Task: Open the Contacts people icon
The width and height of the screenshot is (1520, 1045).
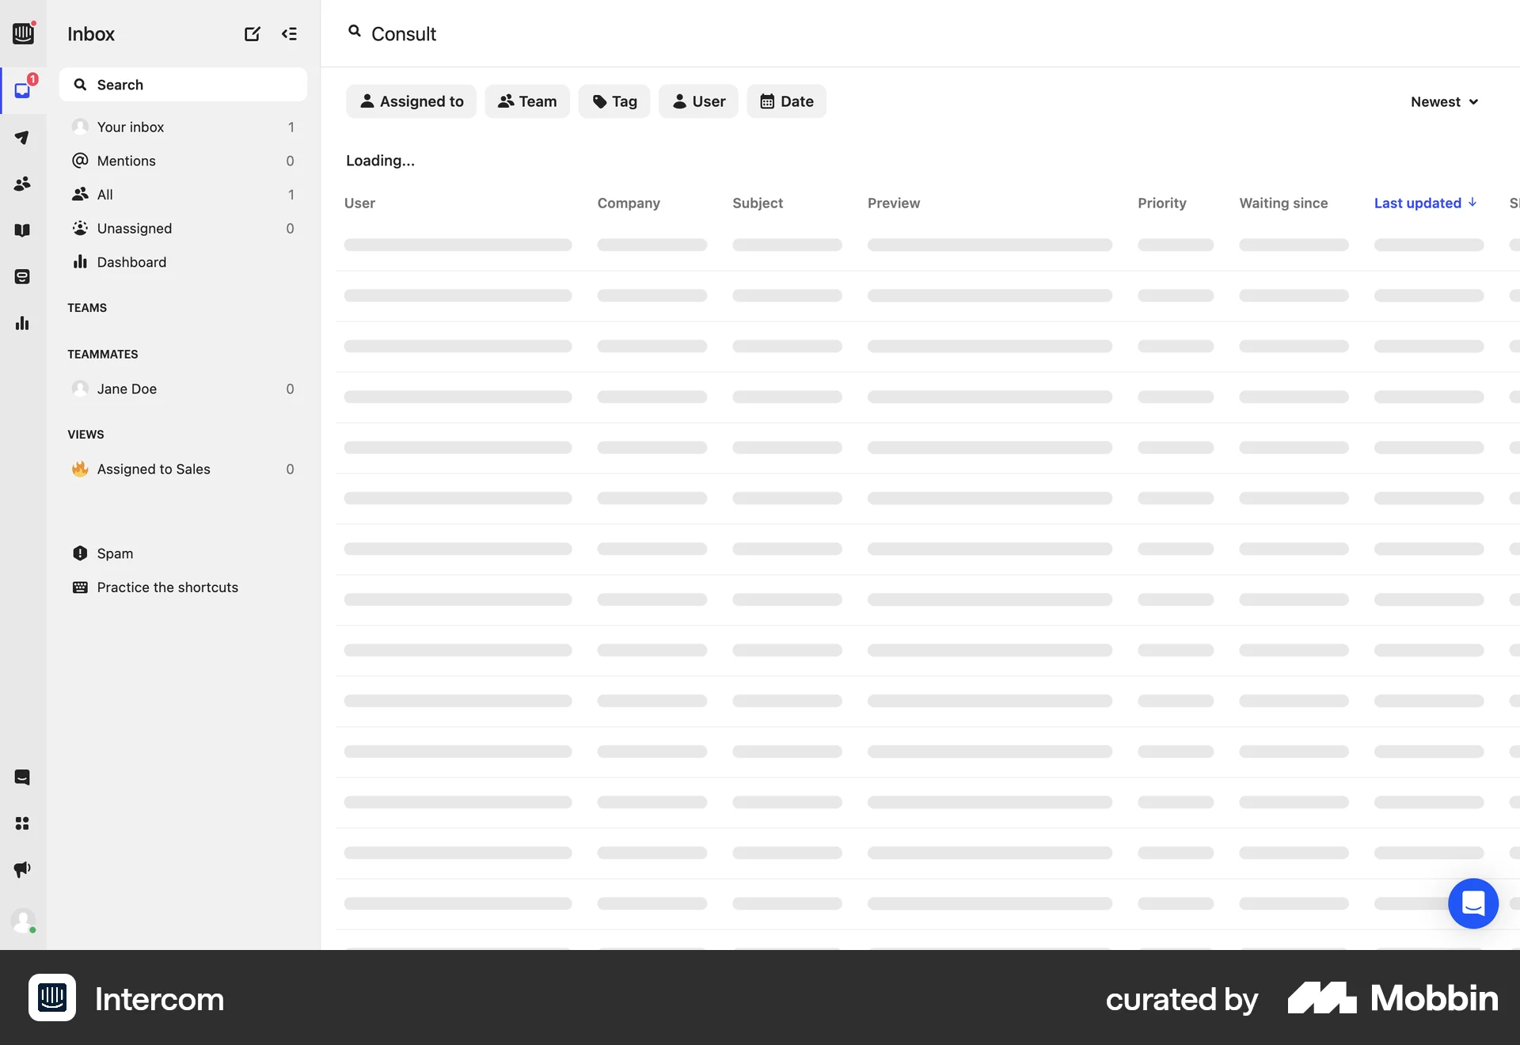Action: tap(23, 184)
